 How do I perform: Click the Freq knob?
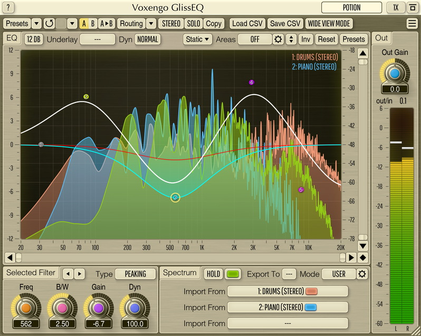click(x=26, y=308)
